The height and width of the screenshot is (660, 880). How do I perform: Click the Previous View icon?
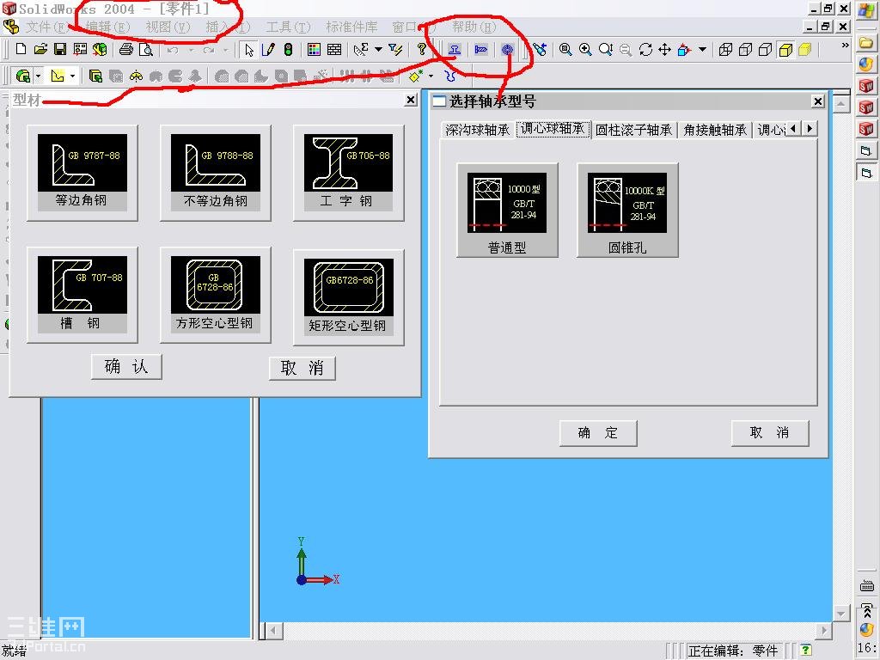540,49
